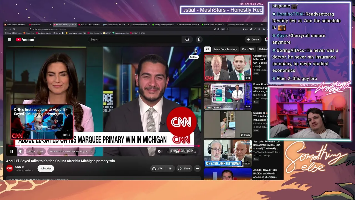This screenshot has width=355, height=200.
Task: Mute the video volume speaker icon
Action: [21, 151]
